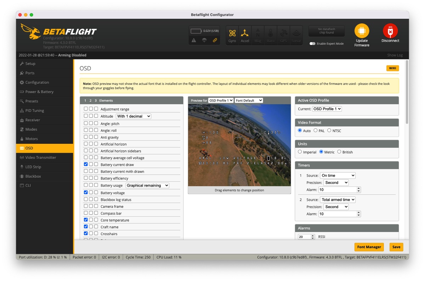This screenshot has width=425, height=281.
Task: Open the Altitude decimal dropdown
Action: [134, 116]
